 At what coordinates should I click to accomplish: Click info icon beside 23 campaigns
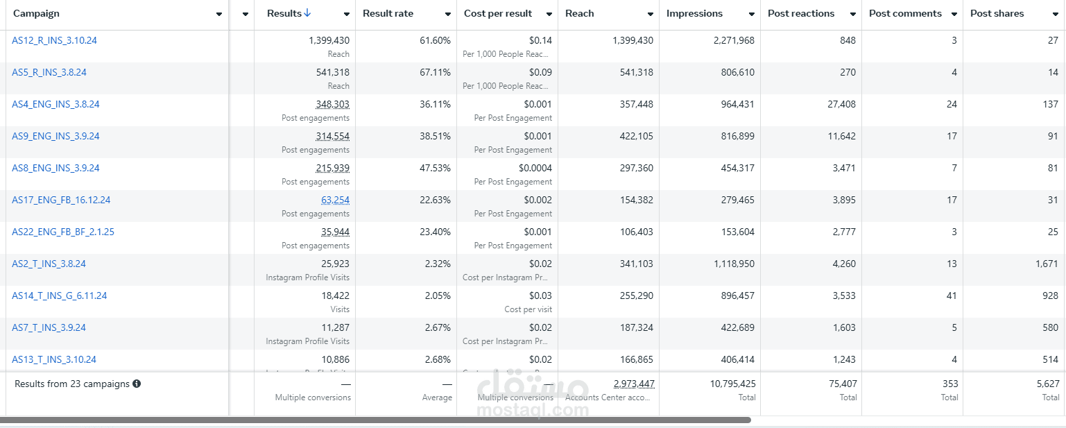tap(137, 384)
